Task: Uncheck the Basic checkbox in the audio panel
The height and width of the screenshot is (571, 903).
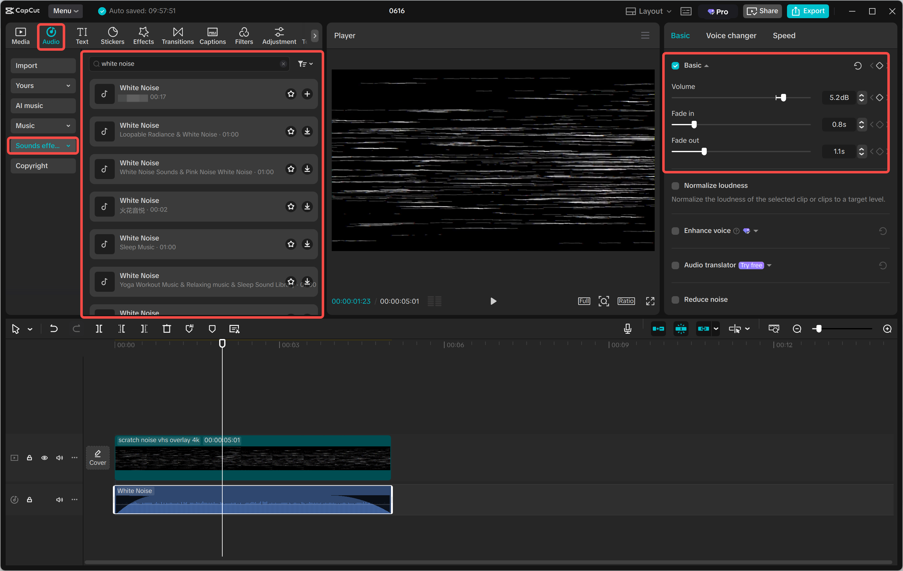Action: tap(675, 65)
